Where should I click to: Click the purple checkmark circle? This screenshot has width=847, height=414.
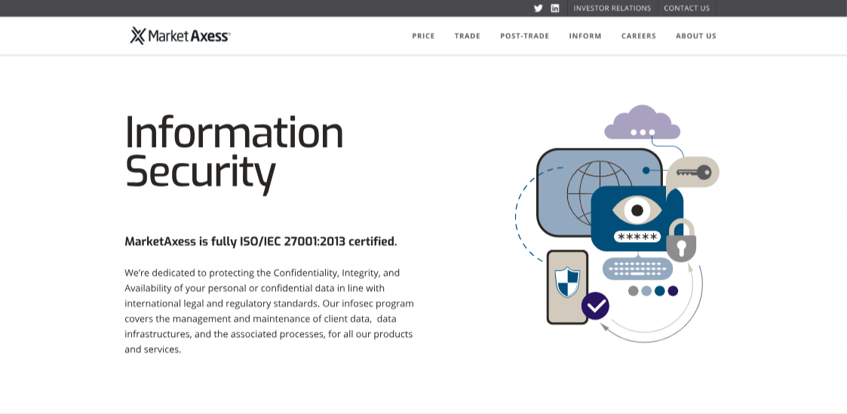(x=595, y=306)
